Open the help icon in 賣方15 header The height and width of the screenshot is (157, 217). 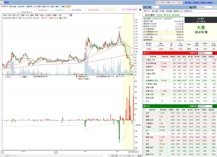point(189,106)
